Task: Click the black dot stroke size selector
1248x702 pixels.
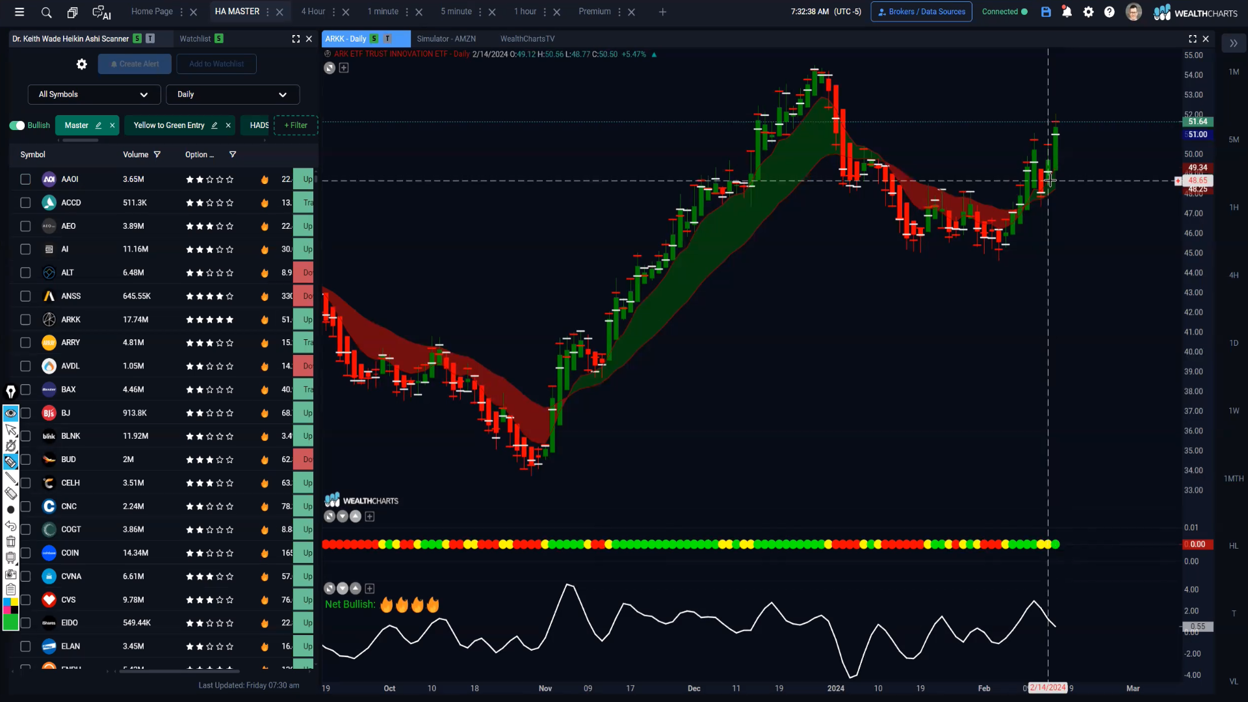Action: (x=10, y=510)
